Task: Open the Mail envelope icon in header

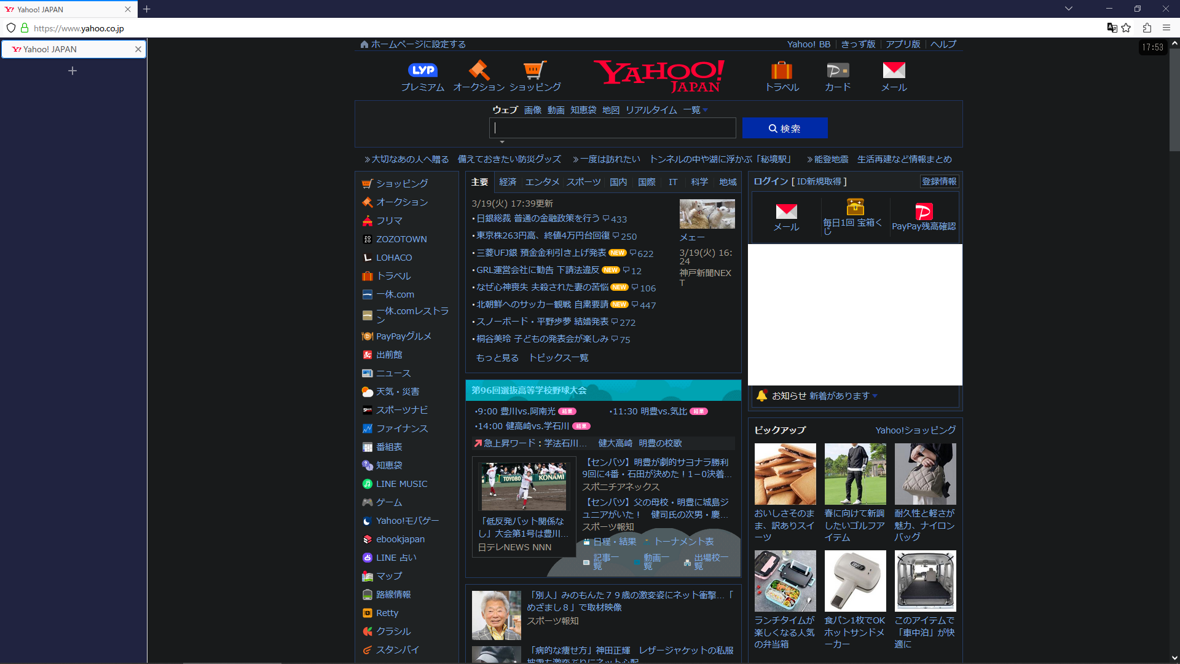Action: 894,70
